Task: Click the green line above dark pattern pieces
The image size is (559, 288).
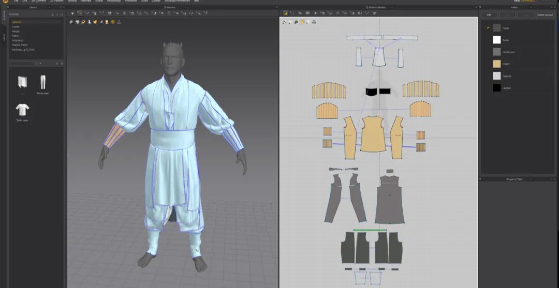Action: (370, 230)
